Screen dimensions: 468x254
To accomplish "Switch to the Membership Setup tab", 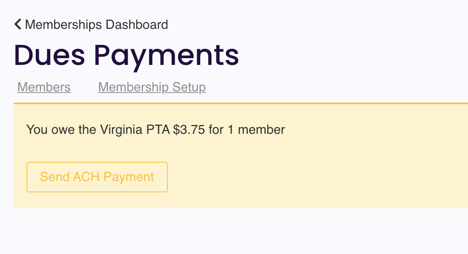I will point(152,87).
